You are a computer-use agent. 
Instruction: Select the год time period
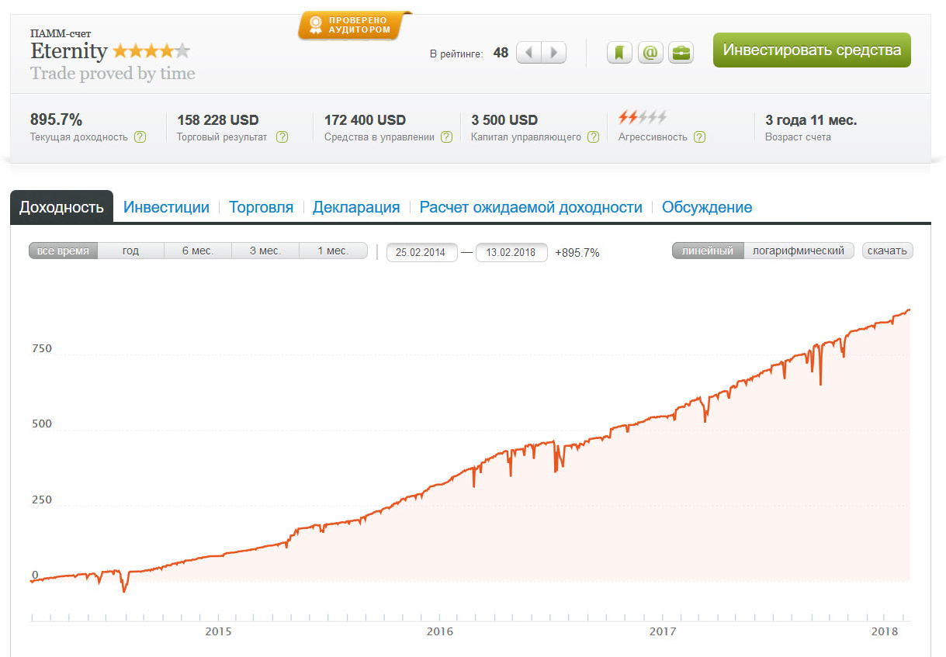[130, 251]
